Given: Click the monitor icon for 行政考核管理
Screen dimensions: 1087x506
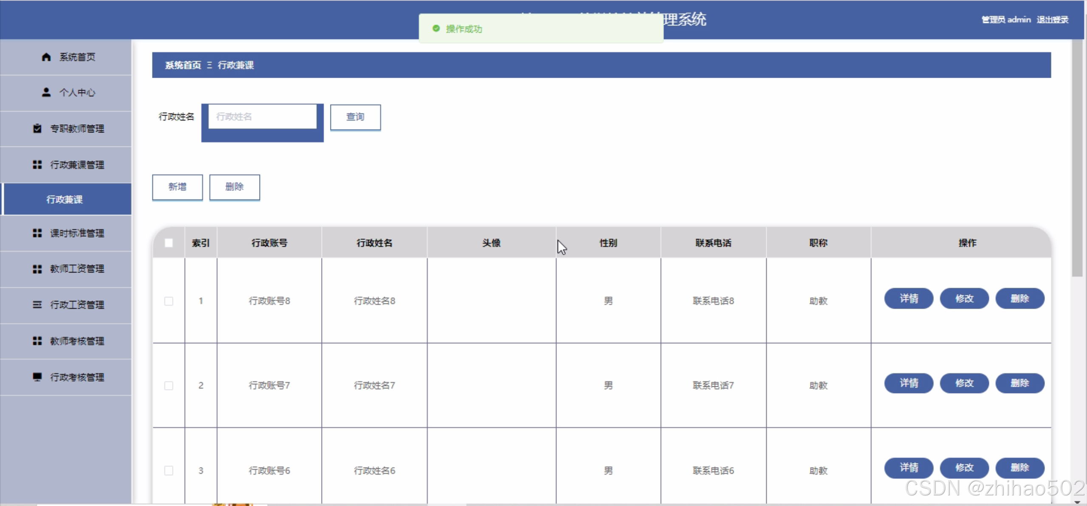Looking at the screenshot, I should pos(37,377).
